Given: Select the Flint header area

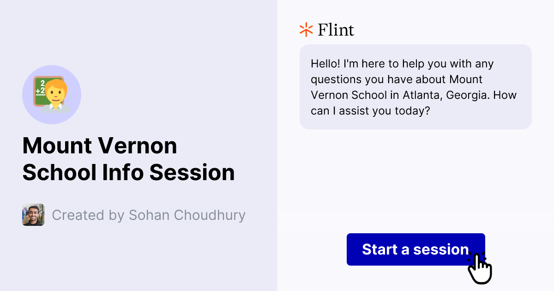Looking at the screenshot, I should click(x=326, y=30).
